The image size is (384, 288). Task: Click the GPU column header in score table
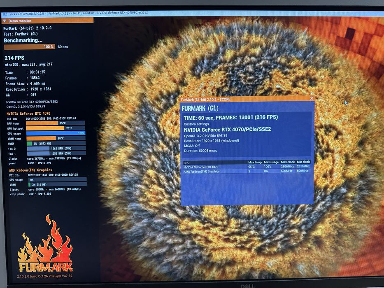[x=215, y=163]
